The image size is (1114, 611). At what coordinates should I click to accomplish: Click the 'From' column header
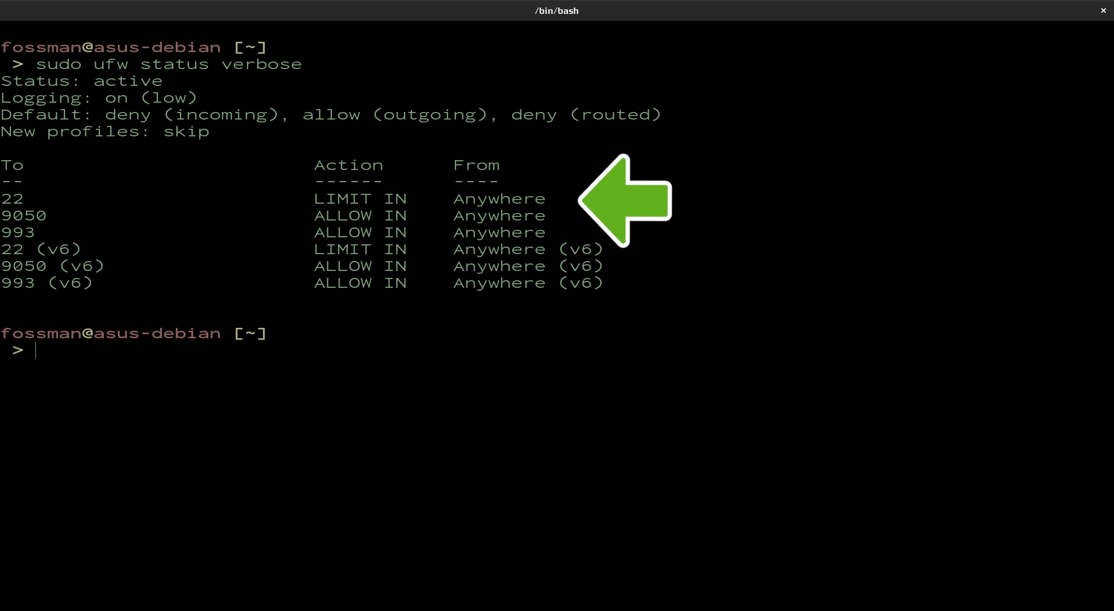click(x=476, y=165)
